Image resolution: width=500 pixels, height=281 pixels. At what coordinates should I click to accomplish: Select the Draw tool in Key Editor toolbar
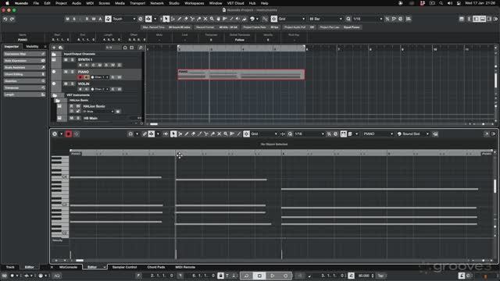(187, 133)
